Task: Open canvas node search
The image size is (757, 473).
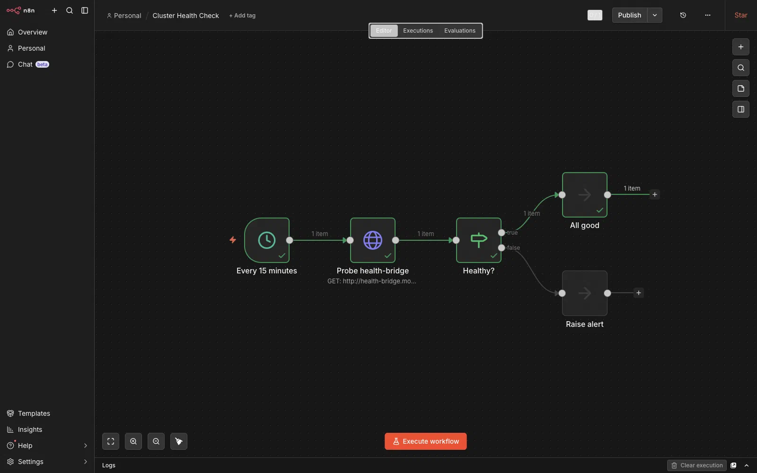Action: click(741, 68)
